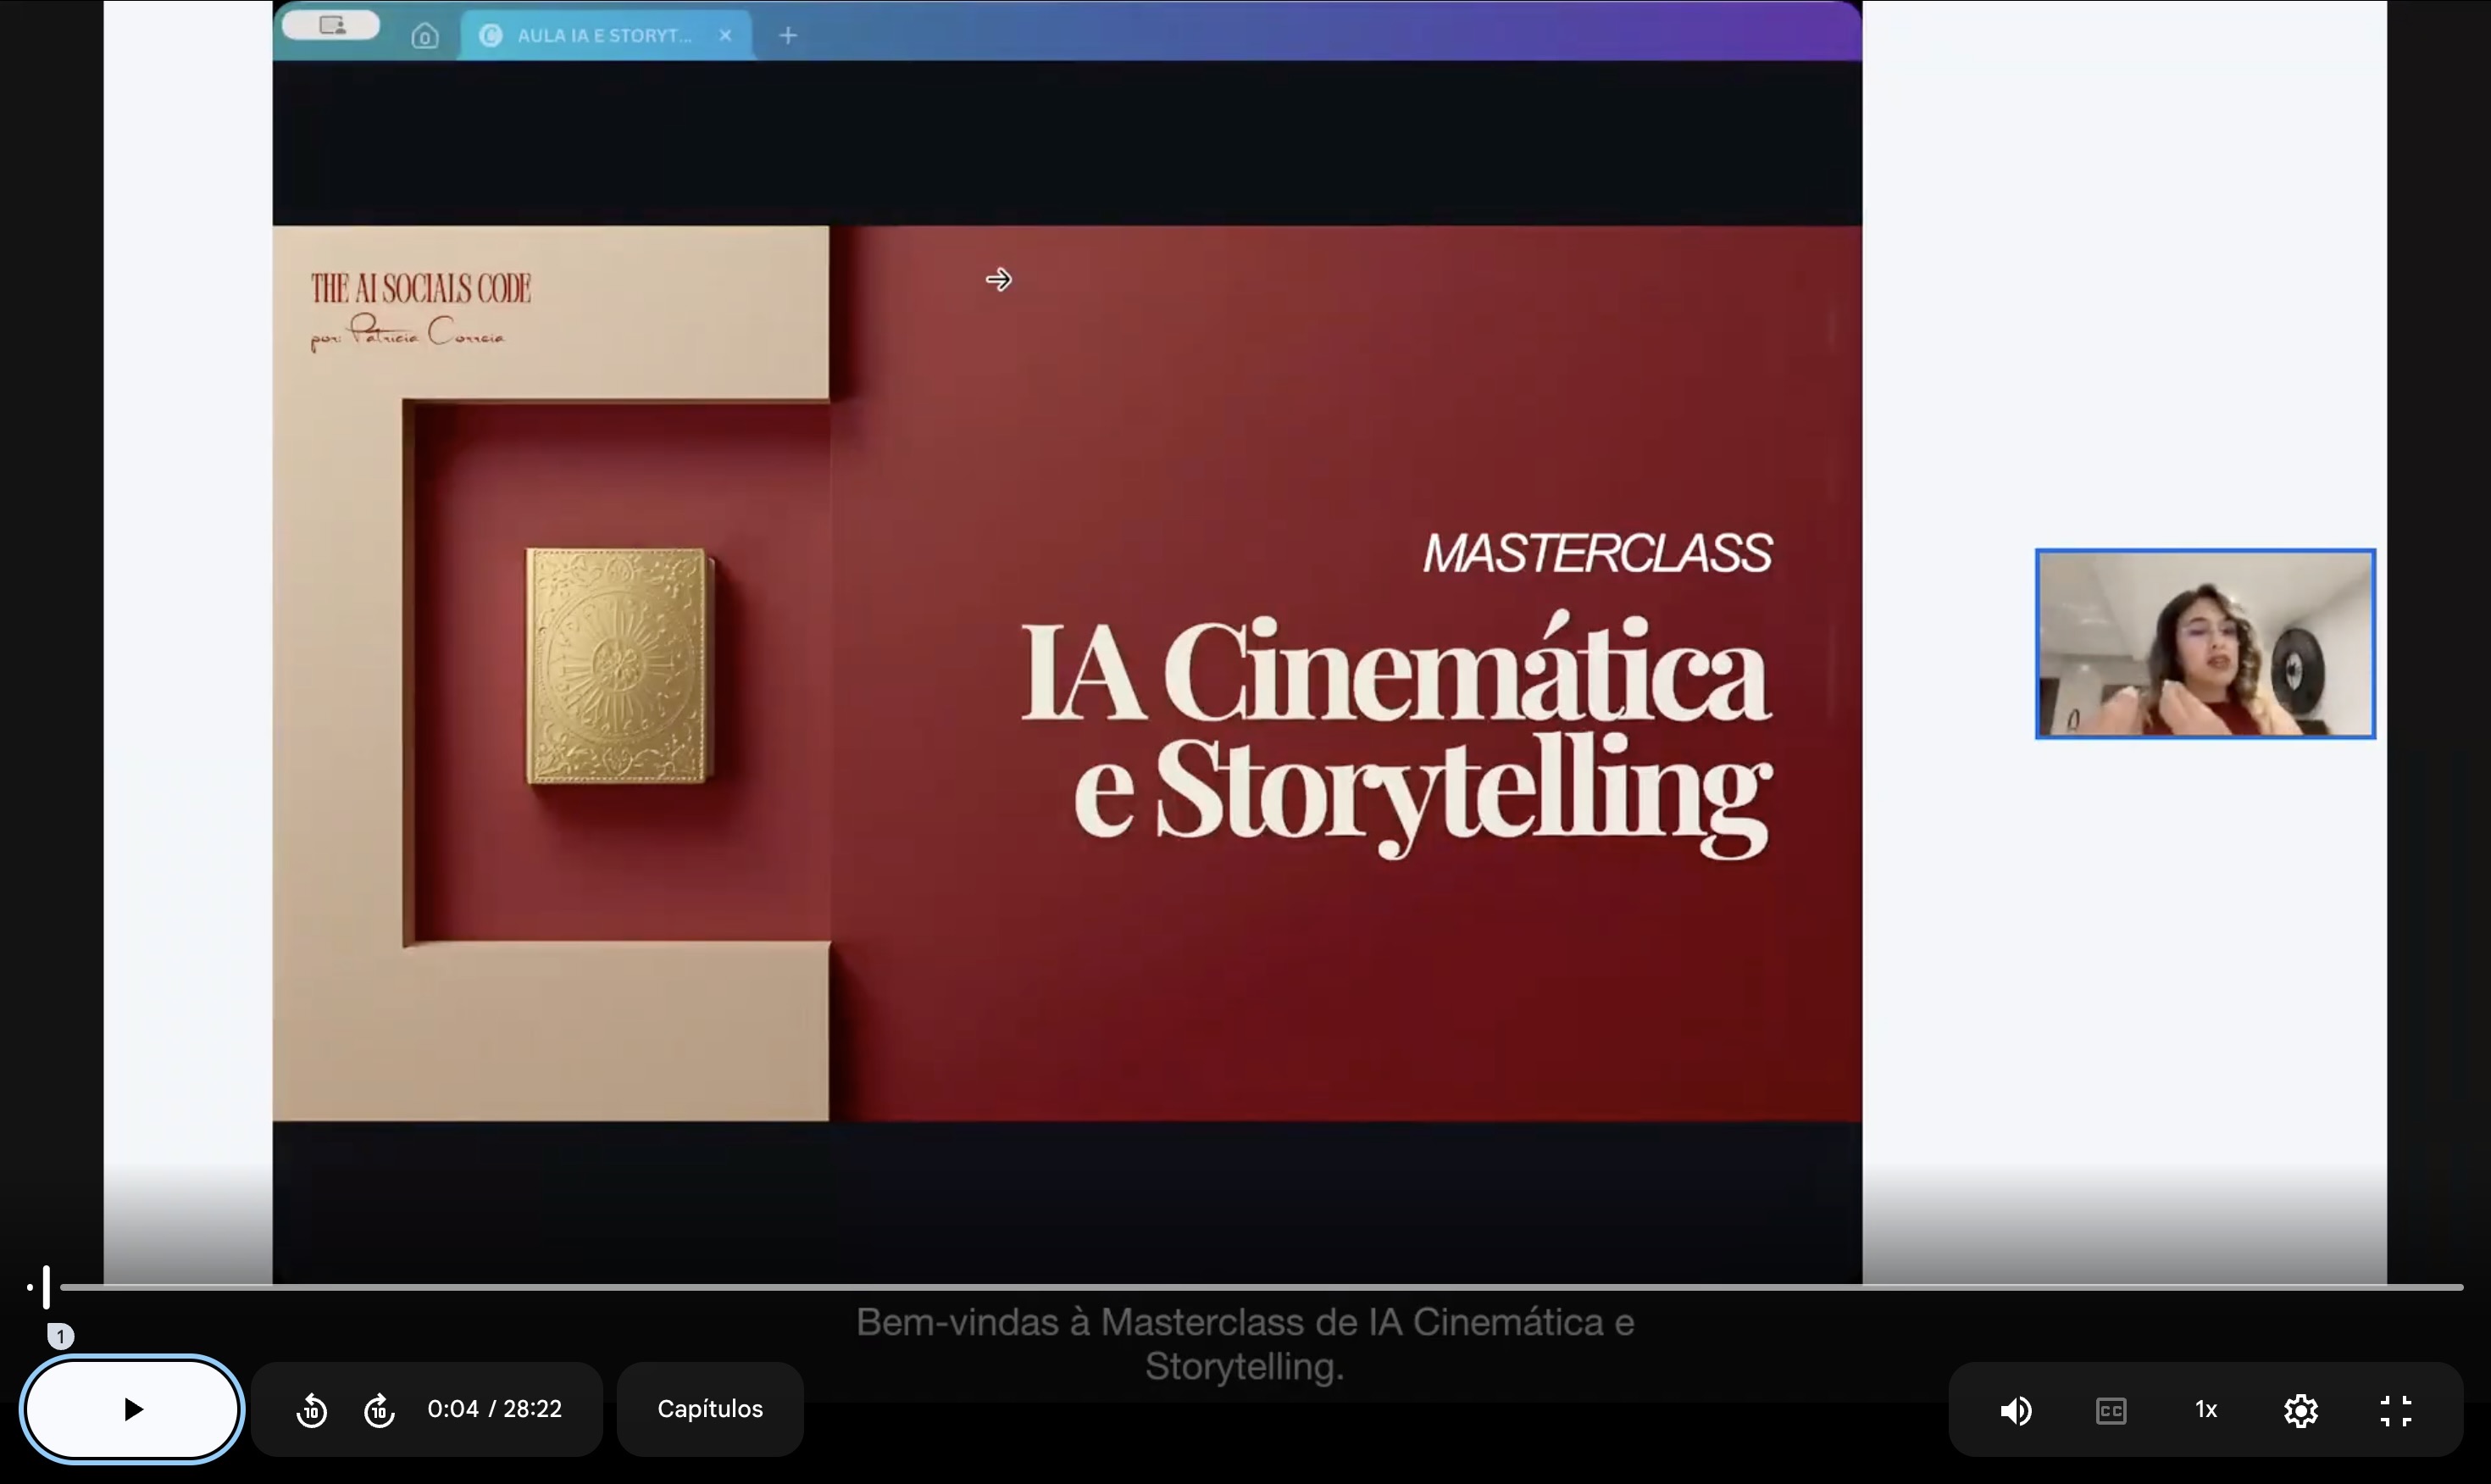Open the Capítulos chapter list
Image resolution: width=2491 pixels, height=1484 pixels.
click(x=710, y=1409)
